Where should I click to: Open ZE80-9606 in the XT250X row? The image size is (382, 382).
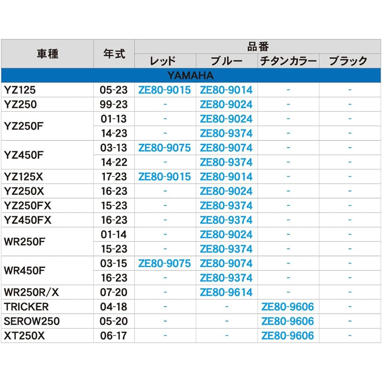288,335
